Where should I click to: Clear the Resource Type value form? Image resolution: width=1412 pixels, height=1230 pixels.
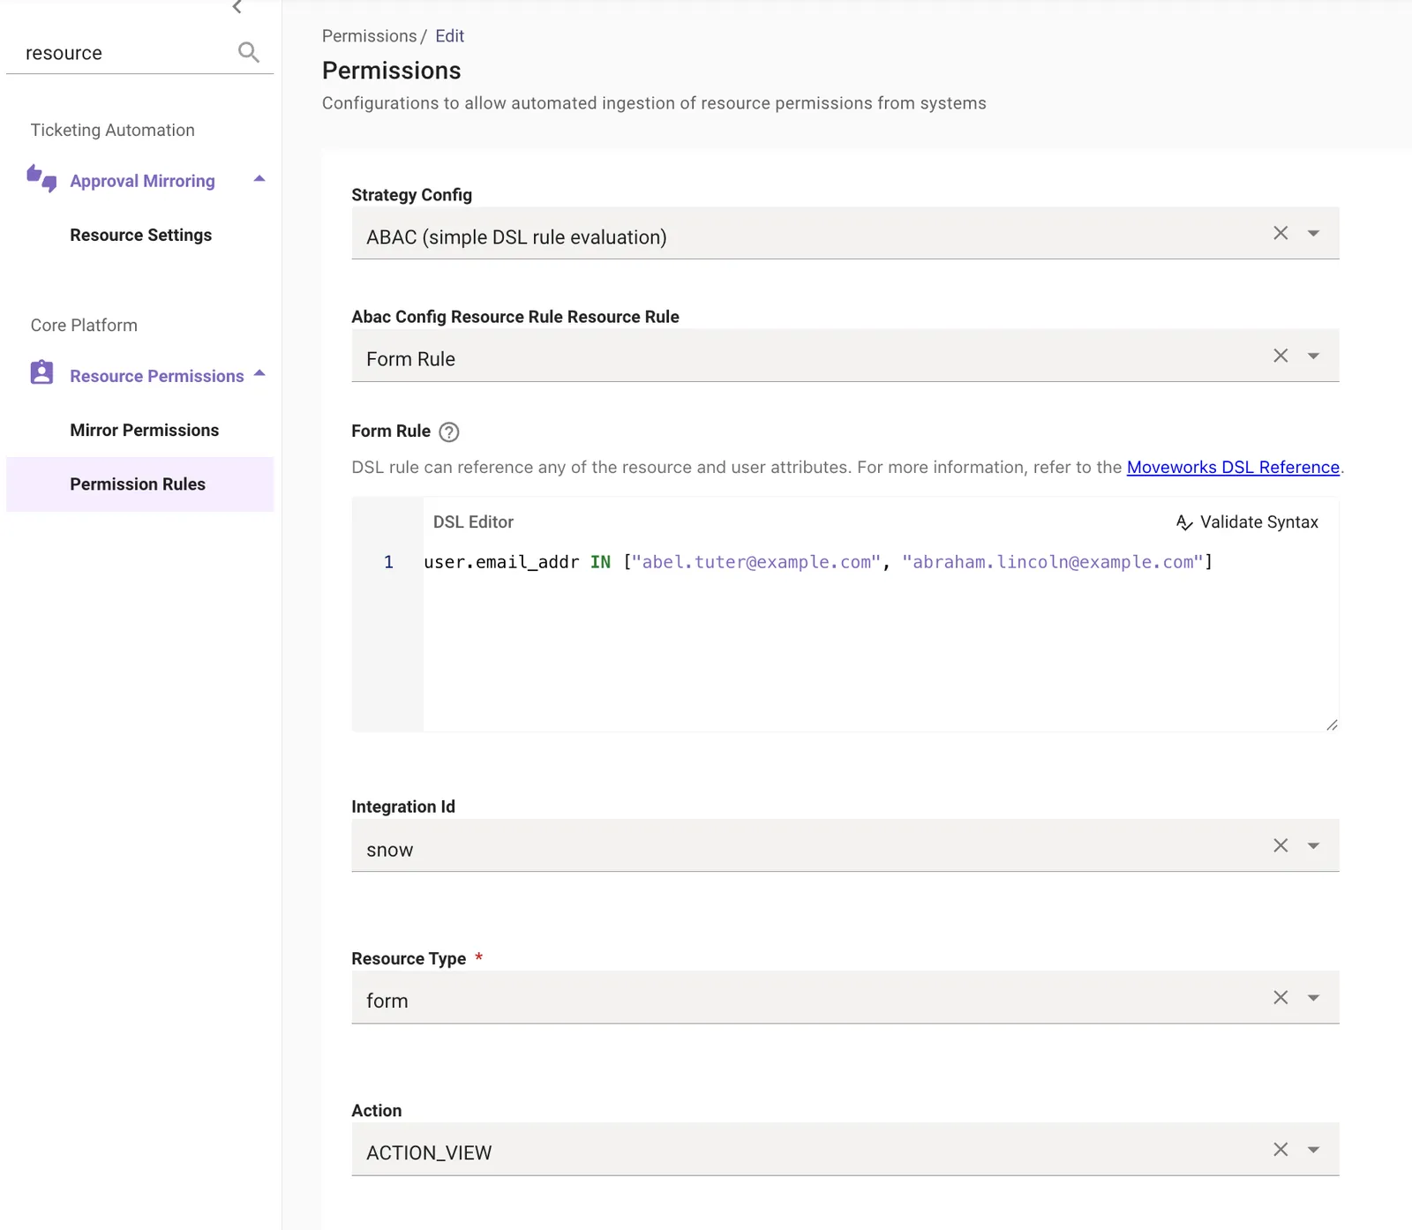pos(1281,997)
